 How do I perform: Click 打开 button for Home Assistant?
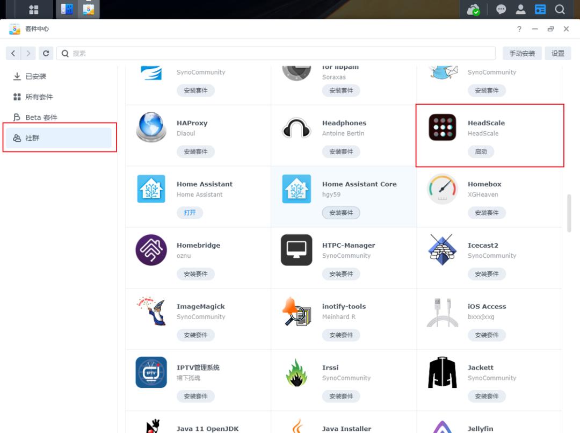[x=190, y=213]
